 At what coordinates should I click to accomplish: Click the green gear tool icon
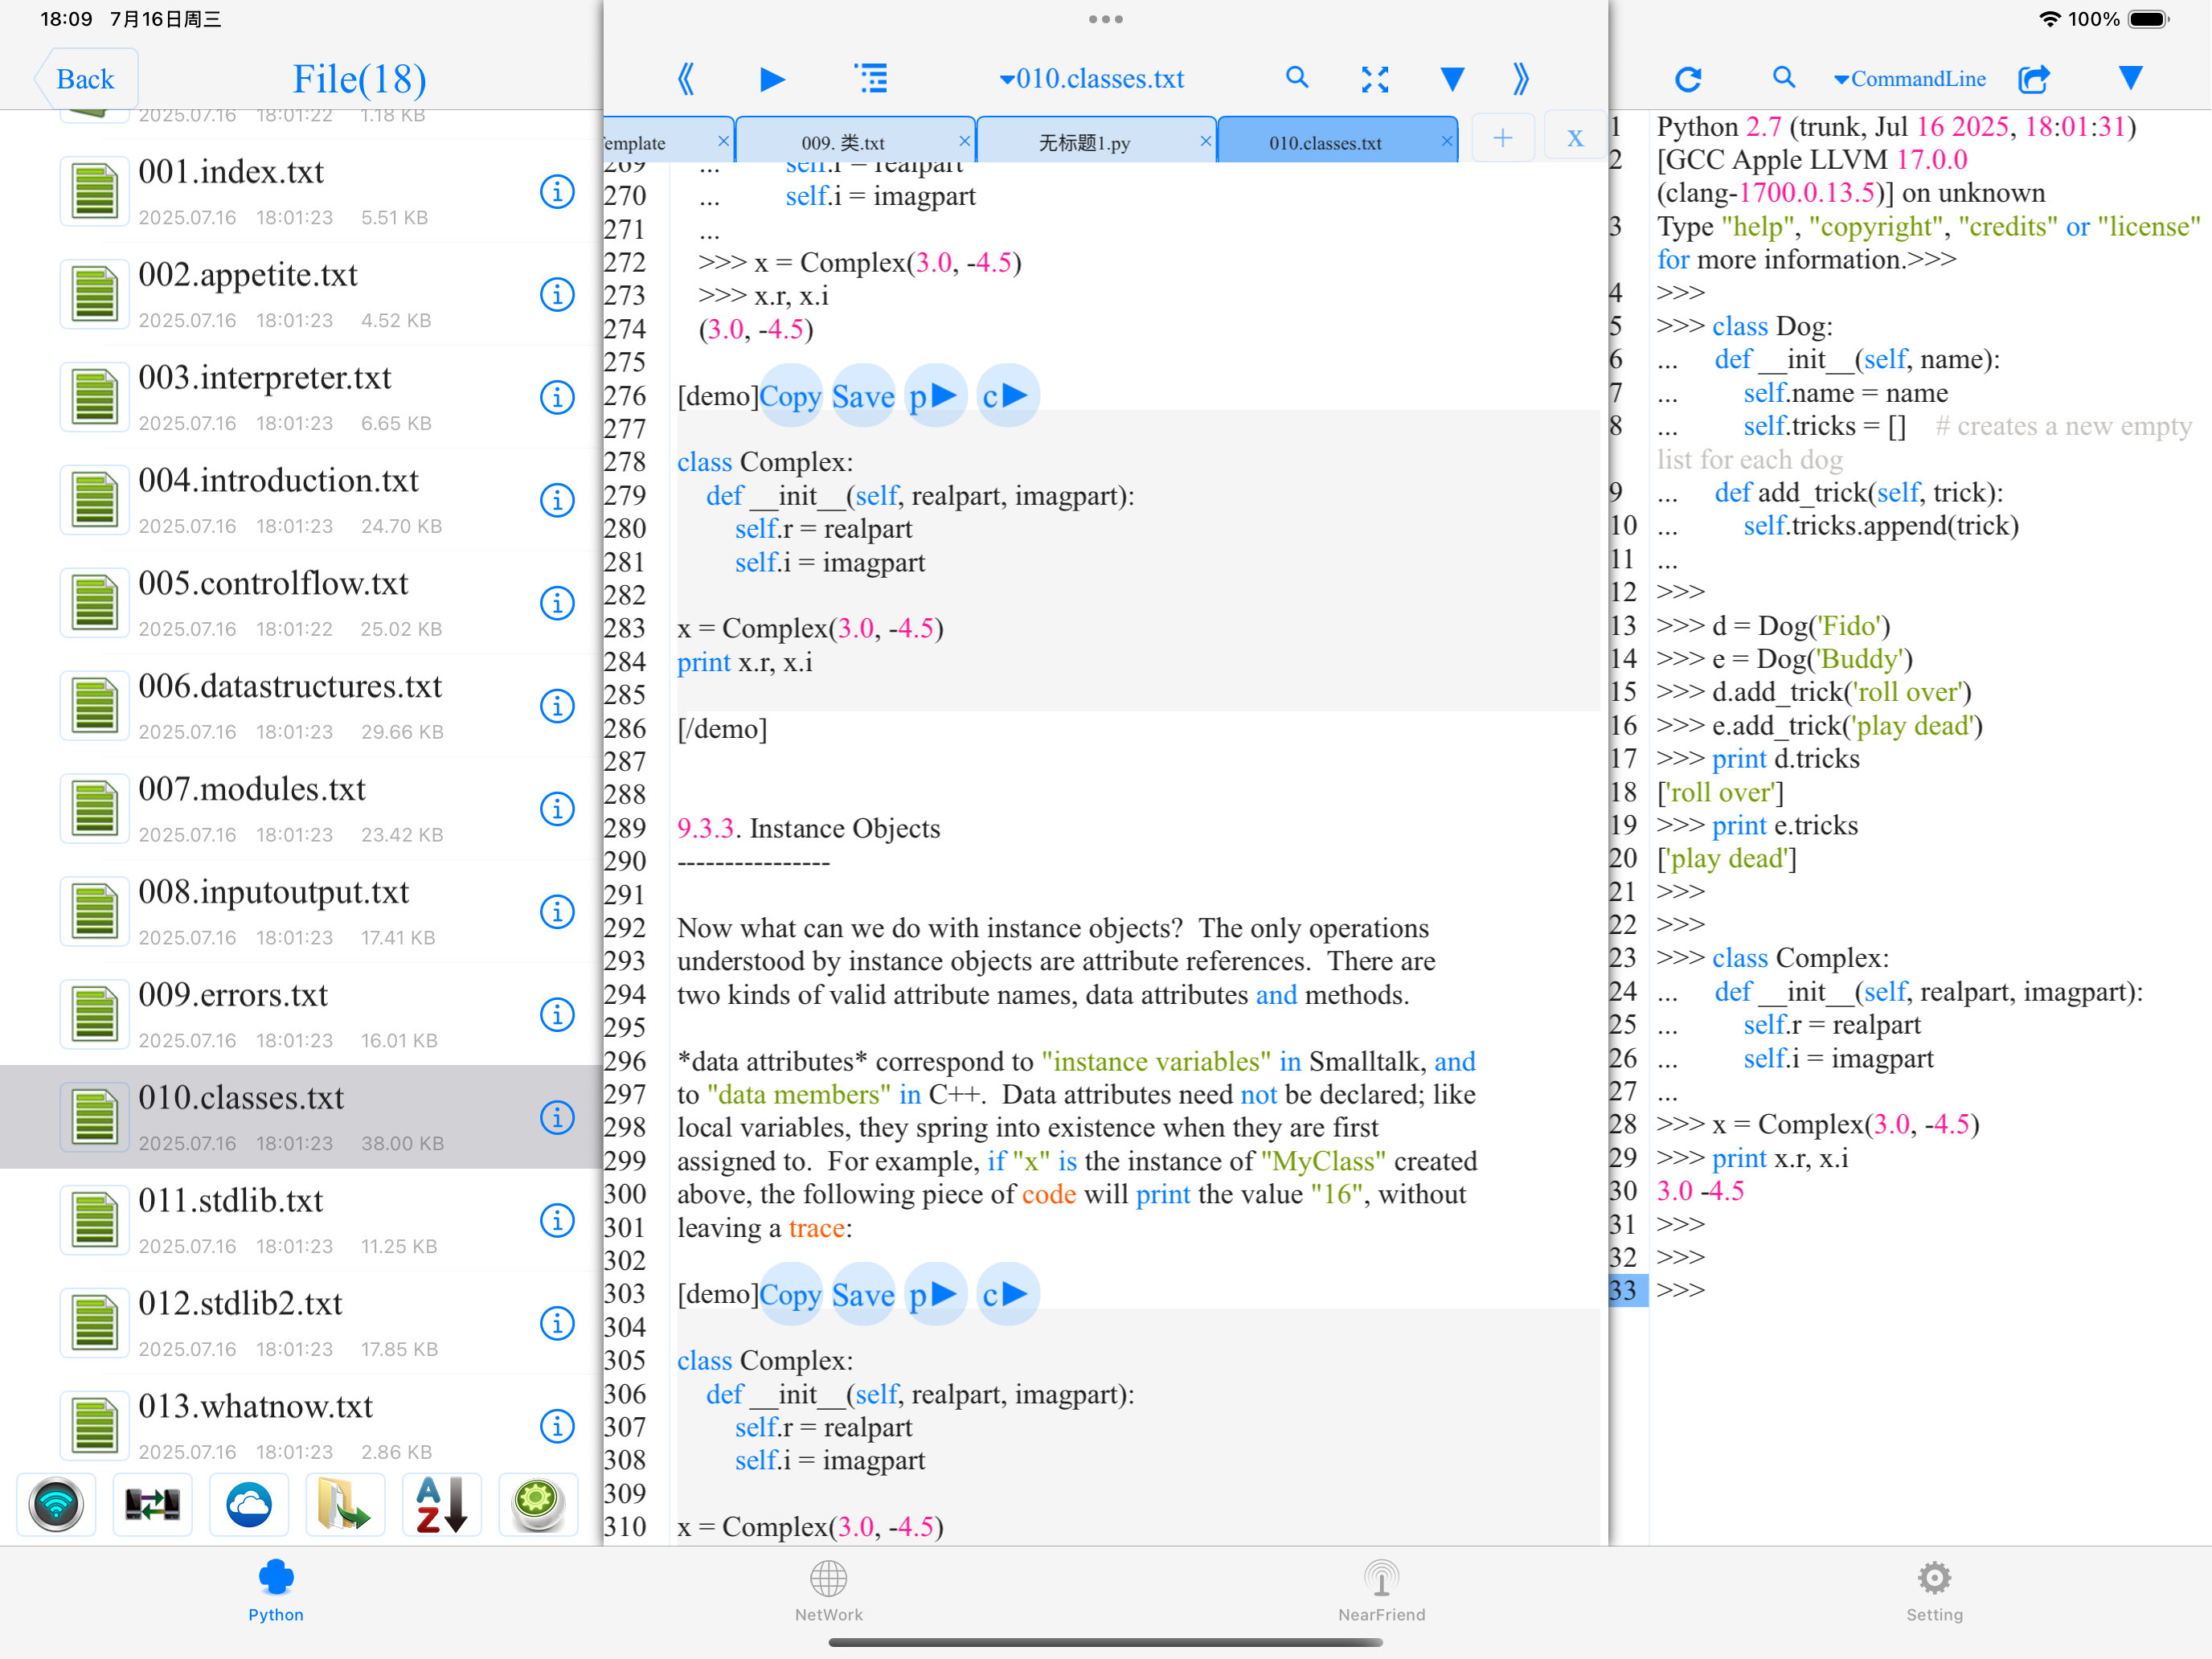pos(538,1504)
